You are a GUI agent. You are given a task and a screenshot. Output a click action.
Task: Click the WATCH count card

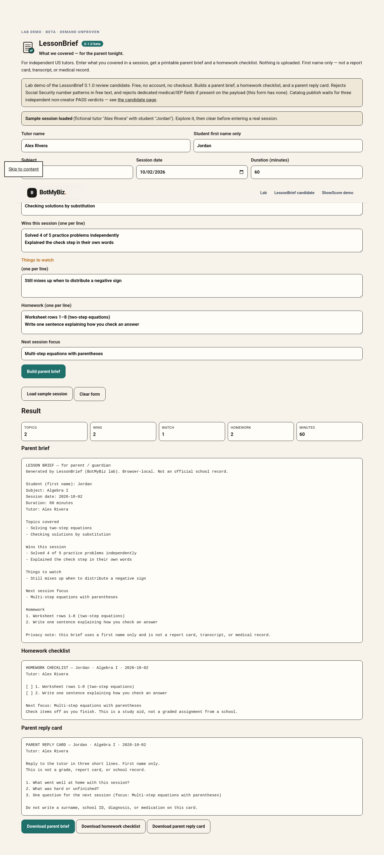[192, 431]
